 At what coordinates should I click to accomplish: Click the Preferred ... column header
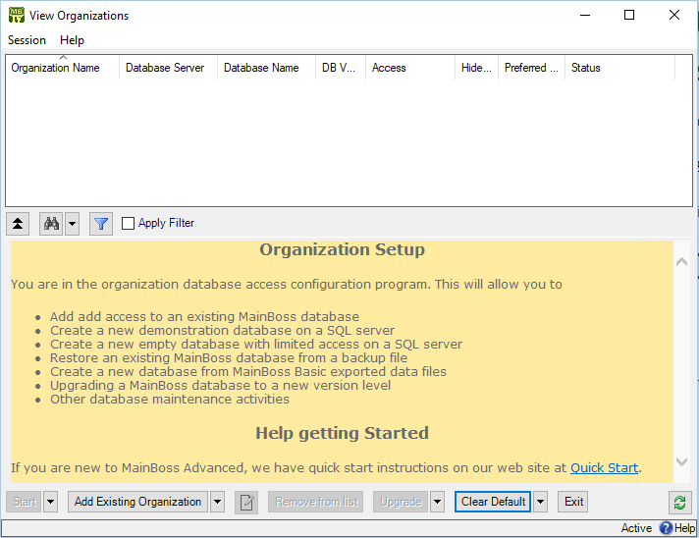531,68
